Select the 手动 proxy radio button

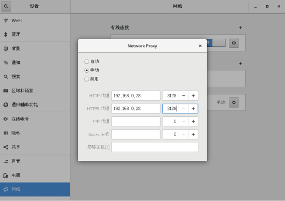click(x=87, y=70)
